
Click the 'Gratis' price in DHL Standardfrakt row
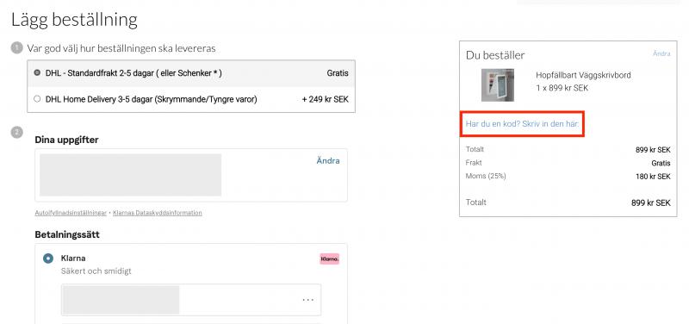coord(338,73)
